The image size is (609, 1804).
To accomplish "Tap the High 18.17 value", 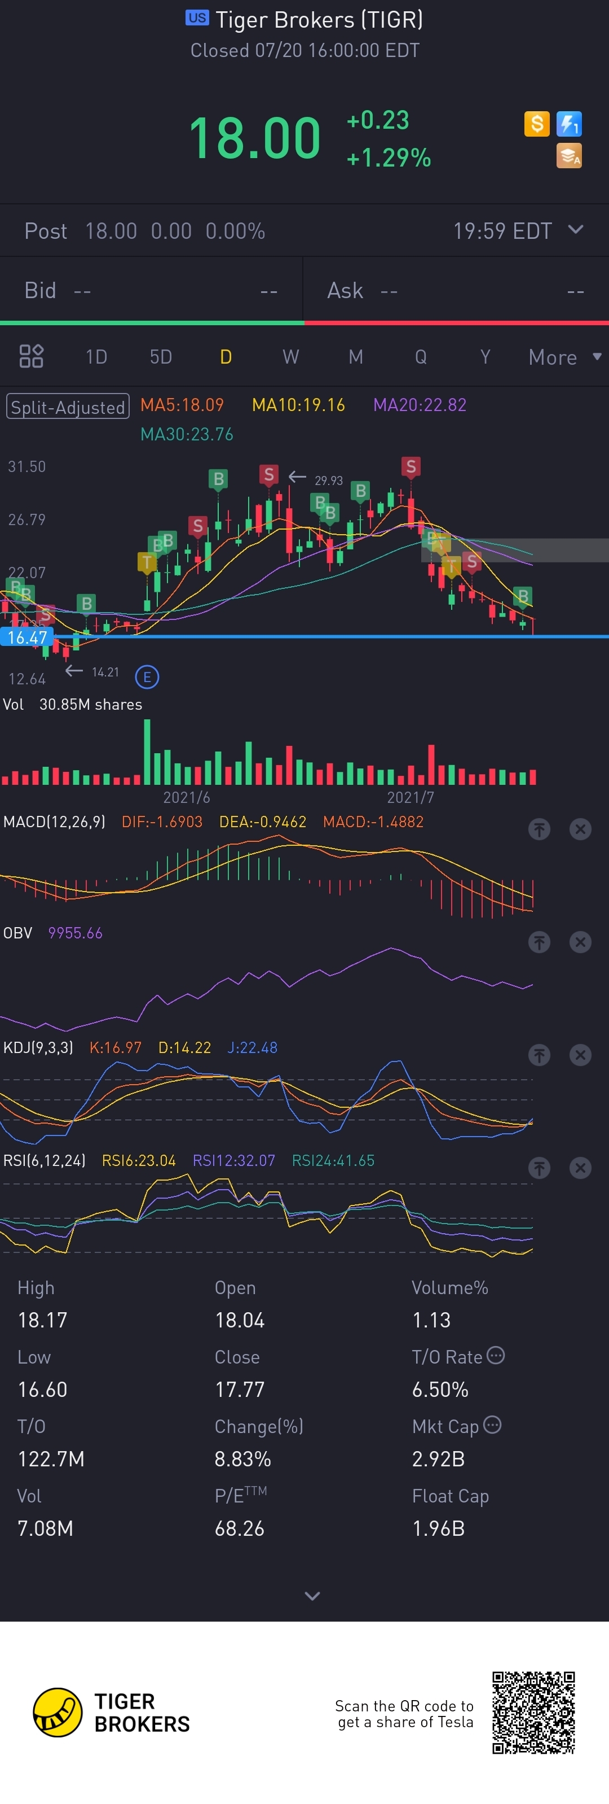I will pyautogui.click(x=43, y=1320).
